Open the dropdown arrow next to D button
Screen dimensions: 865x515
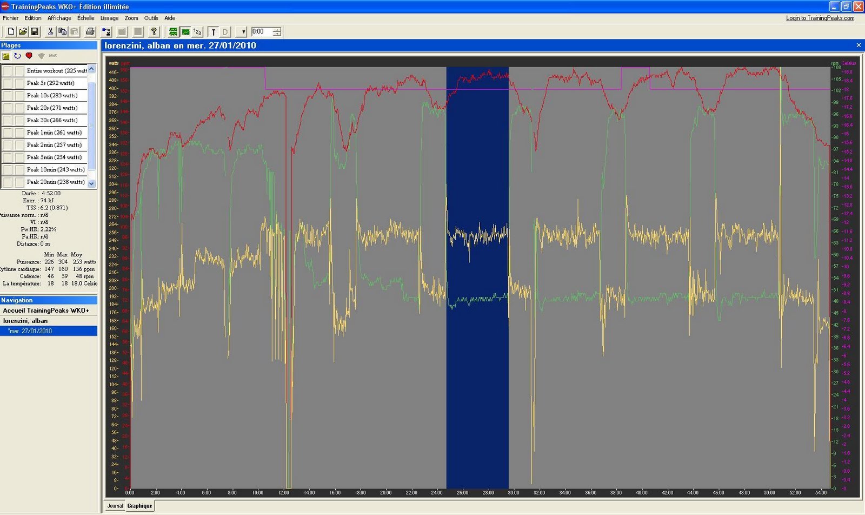click(x=243, y=32)
